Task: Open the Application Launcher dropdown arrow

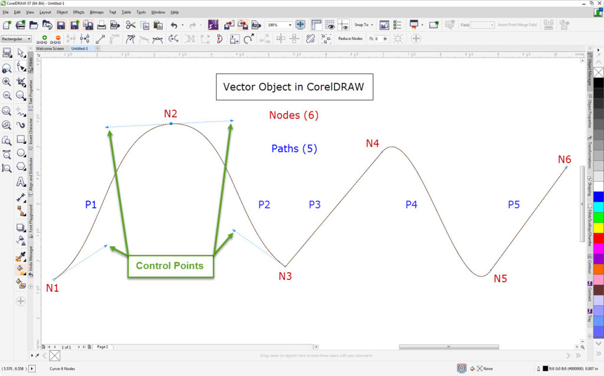Action: (x=422, y=25)
